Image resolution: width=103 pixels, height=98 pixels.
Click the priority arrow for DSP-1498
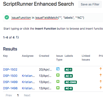tap(101, 88)
